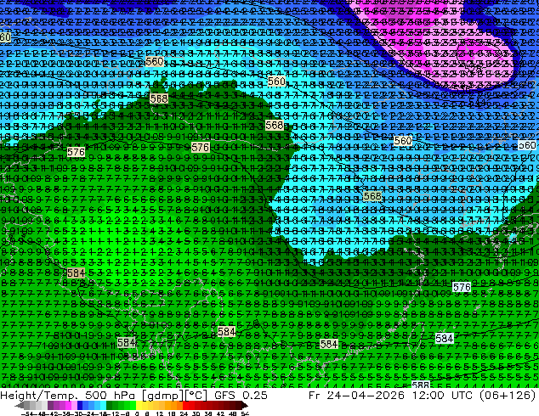Click the "Fr 24-04-2026" date text
539x416 pixels.
pyautogui.click(x=356, y=396)
